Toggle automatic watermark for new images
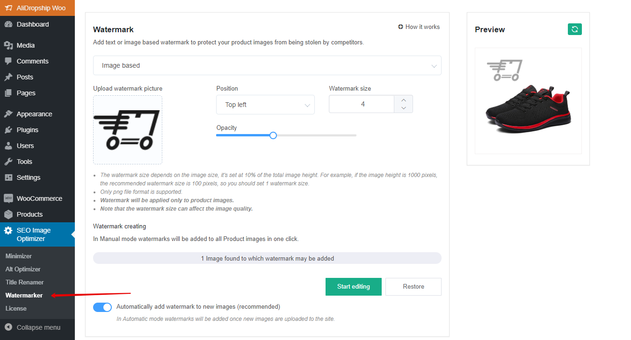The width and height of the screenshot is (631, 340). [x=102, y=307]
